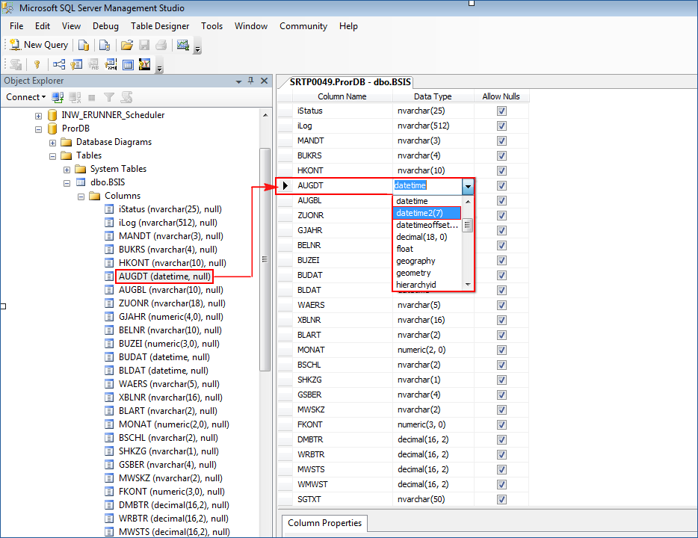Screen dimensions: 698x538
Task: Open the Tools menu
Action: click(x=212, y=26)
